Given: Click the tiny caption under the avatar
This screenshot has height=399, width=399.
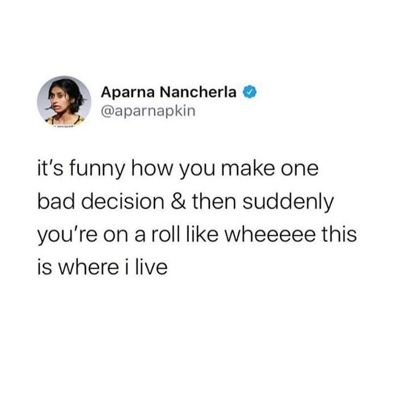Looking at the screenshot, I should (x=64, y=126).
